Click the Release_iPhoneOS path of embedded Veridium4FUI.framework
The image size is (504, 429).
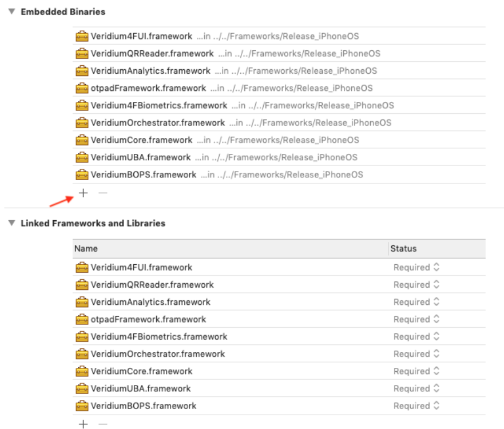[x=277, y=36]
